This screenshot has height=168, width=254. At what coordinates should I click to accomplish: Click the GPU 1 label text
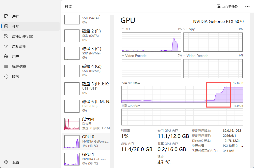(88, 154)
